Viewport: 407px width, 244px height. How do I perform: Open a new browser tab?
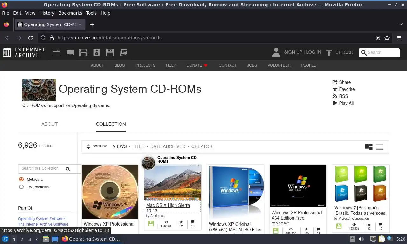92,24
